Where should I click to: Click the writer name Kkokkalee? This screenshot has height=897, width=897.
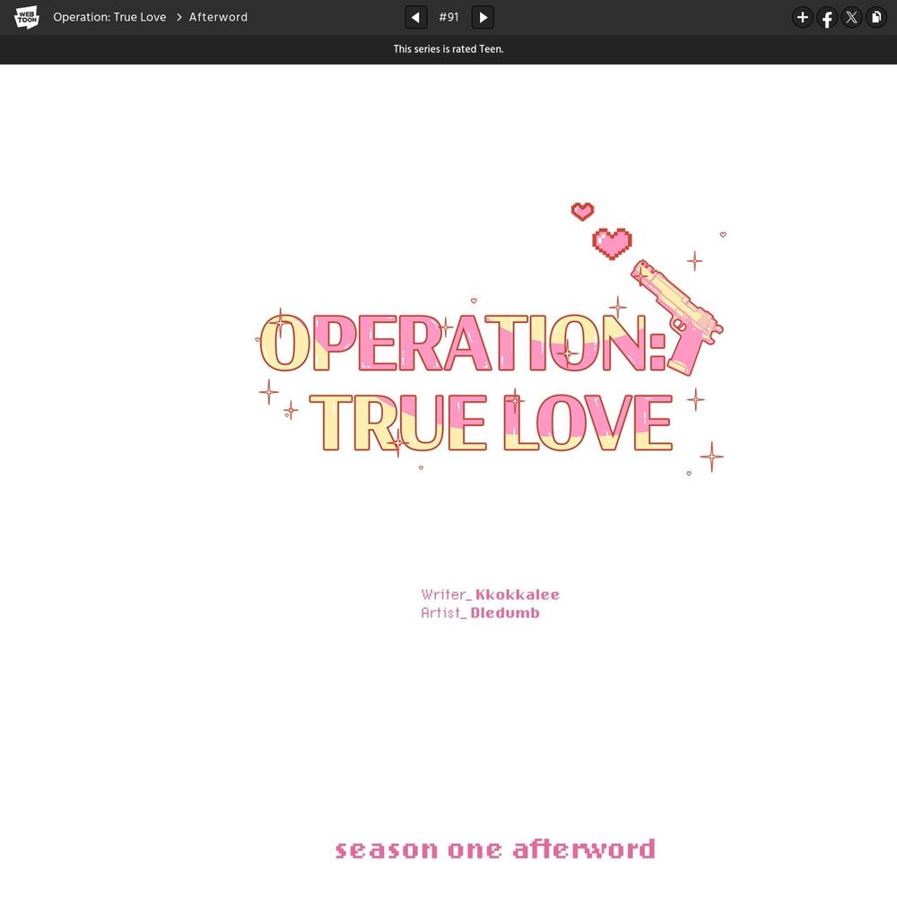[518, 595]
